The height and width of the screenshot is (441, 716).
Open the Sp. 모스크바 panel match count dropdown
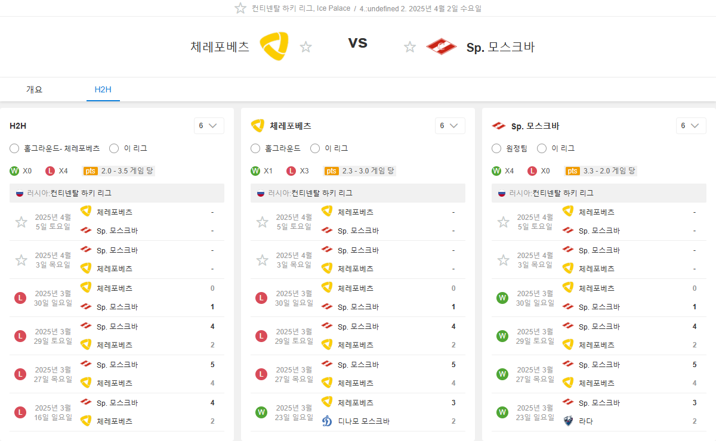click(x=691, y=126)
